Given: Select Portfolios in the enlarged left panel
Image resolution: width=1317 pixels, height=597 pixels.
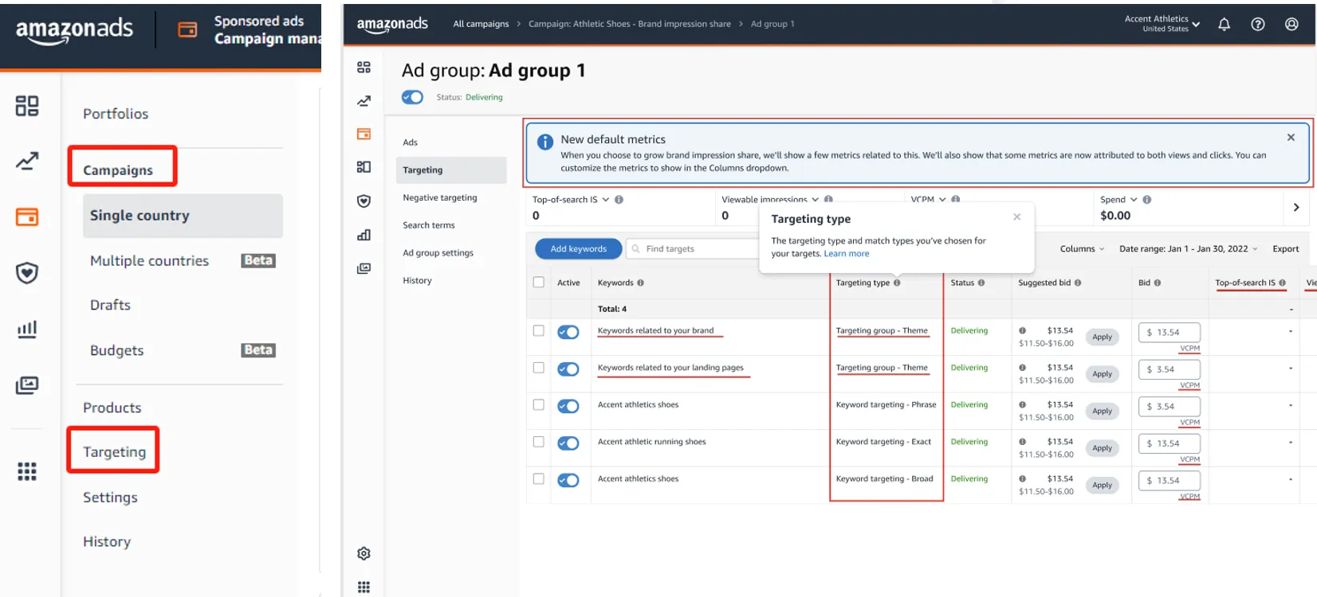Looking at the screenshot, I should 116,114.
